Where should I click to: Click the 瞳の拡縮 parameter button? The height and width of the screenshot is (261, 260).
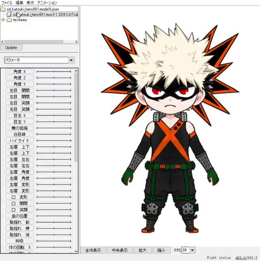20,128
